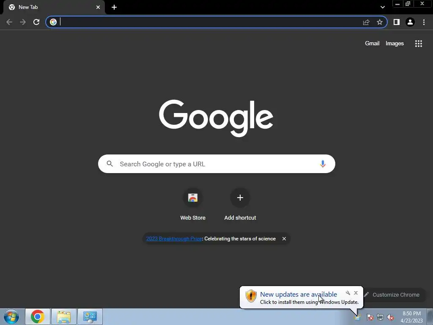Image resolution: width=433 pixels, height=325 pixels.
Task: Select the New Tab tab
Action: pyautogui.click(x=54, y=7)
